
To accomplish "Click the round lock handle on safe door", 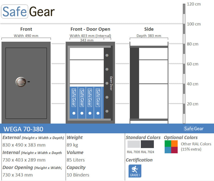I will (21, 82).
